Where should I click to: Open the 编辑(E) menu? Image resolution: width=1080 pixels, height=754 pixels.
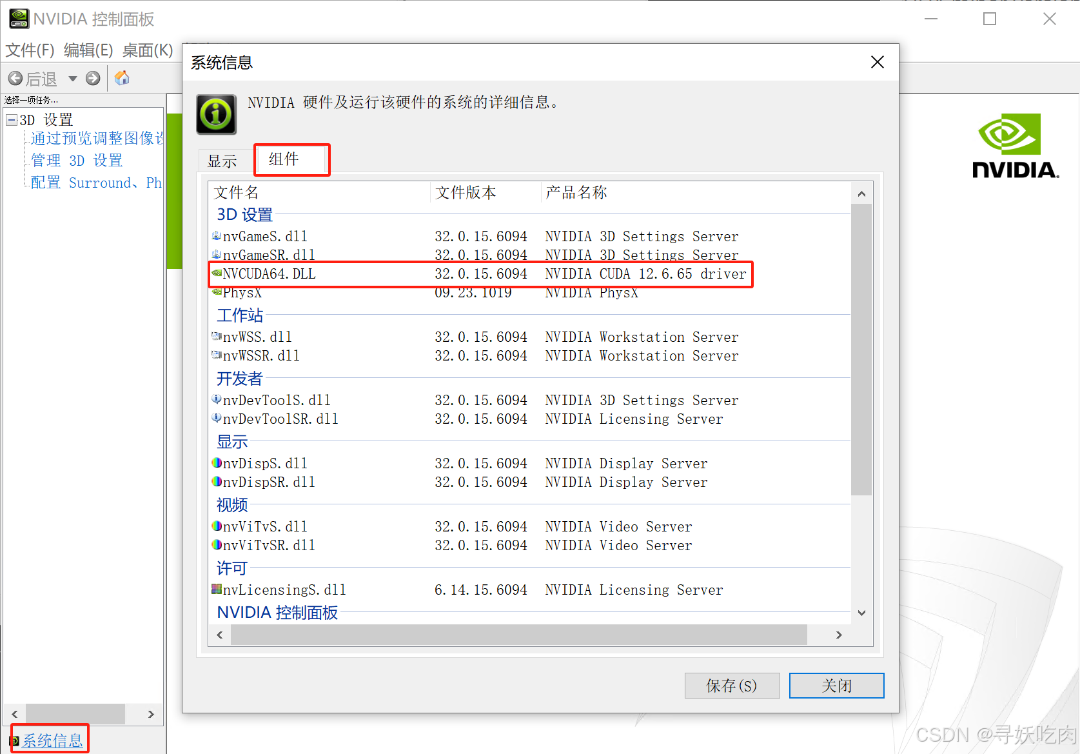[88, 50]
